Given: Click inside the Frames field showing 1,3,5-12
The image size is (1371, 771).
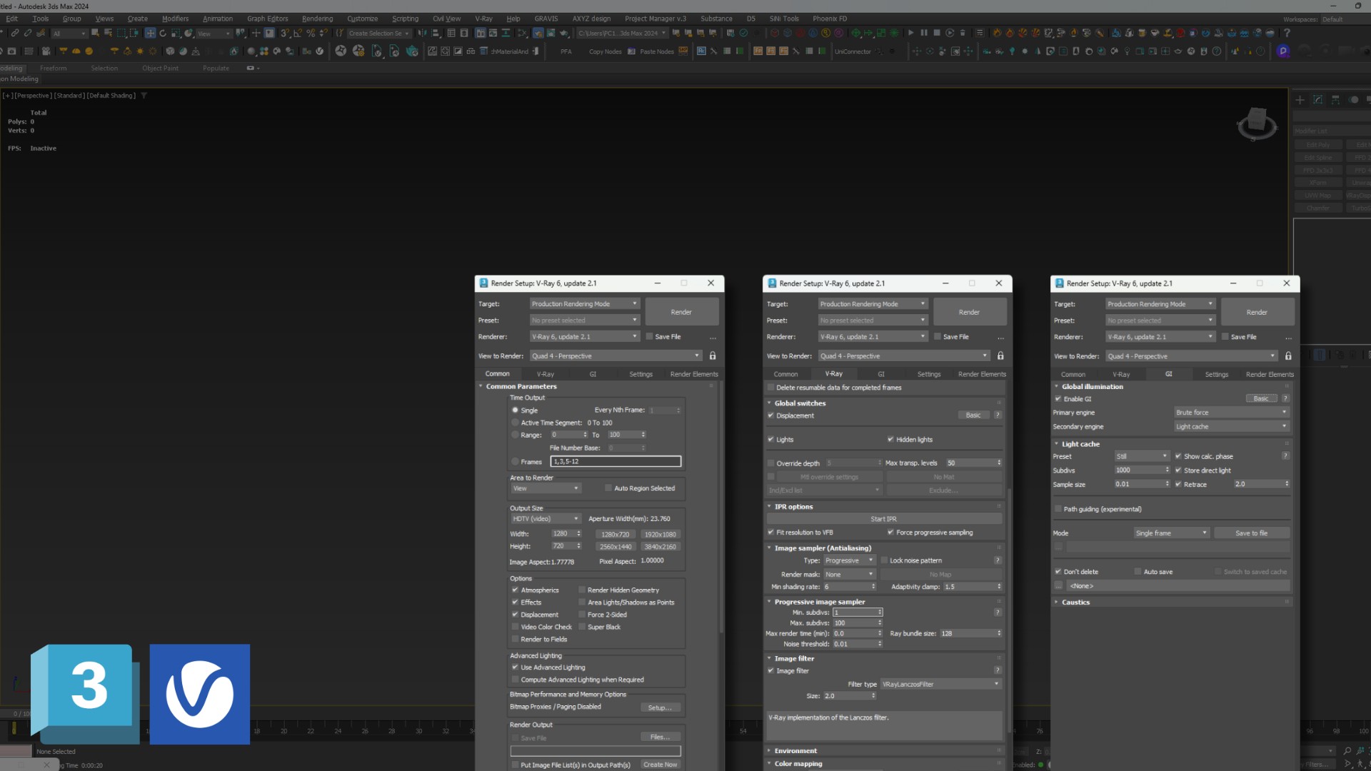Looking at the screenshot, I should (616, 461).
